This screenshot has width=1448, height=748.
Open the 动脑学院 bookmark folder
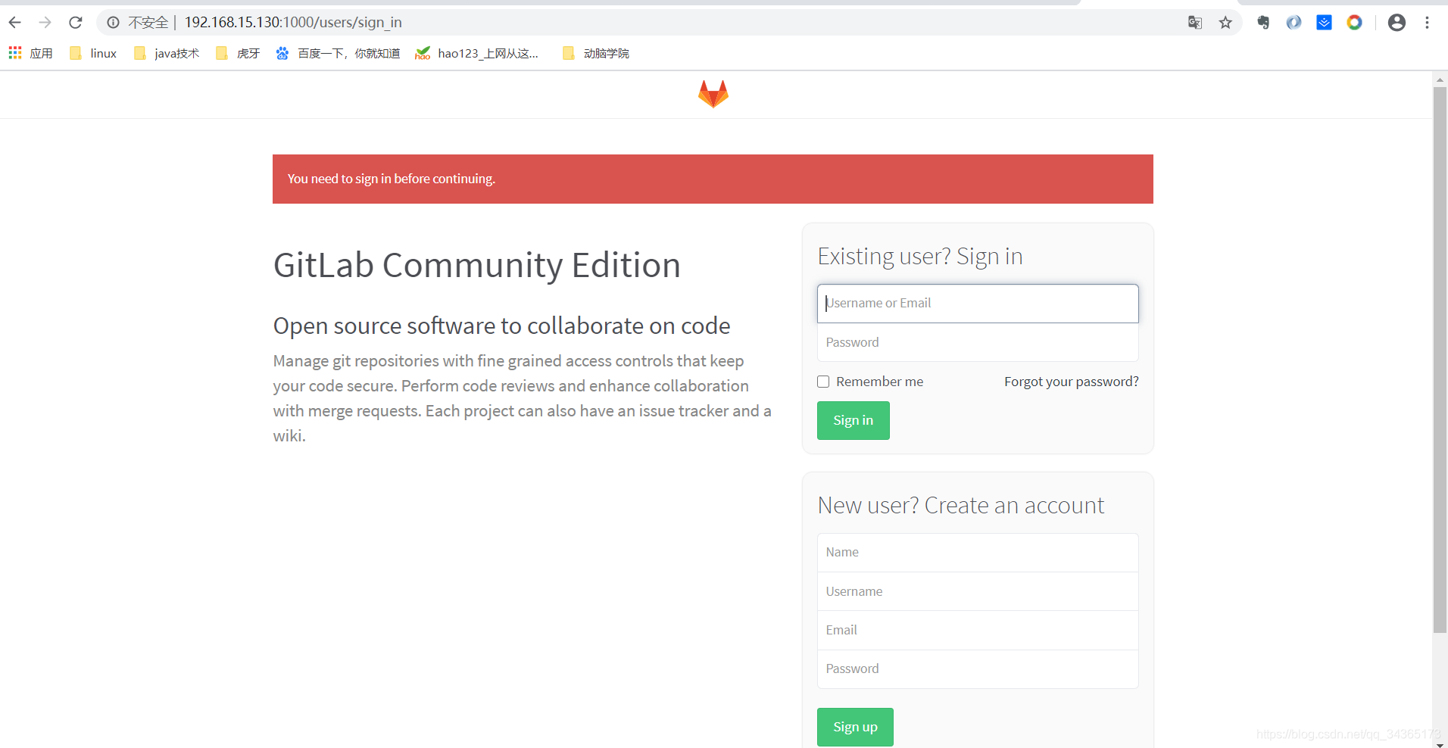tap(596, 53)
